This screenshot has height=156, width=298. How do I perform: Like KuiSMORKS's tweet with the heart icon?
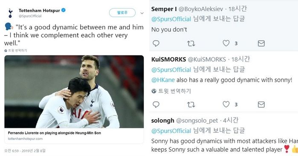tap(226, 104)
